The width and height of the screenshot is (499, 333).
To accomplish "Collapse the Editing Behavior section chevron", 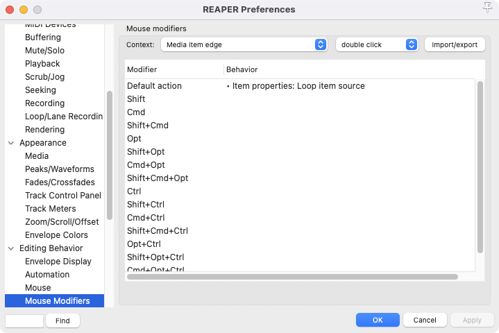I will [x=11, y=248].
